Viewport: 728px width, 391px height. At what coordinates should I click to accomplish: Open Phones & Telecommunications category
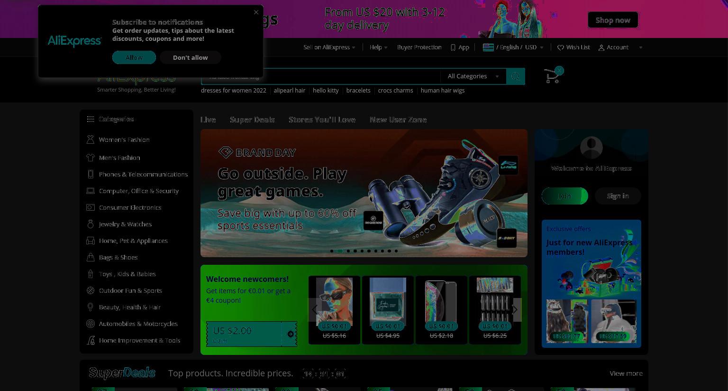point(143,174)
